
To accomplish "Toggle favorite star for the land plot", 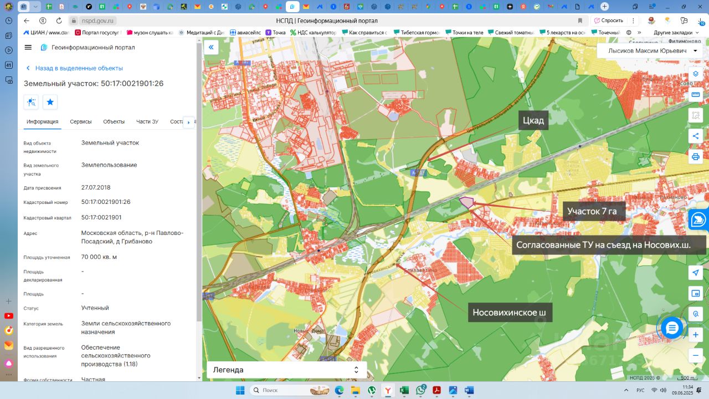I will [50, 102].
